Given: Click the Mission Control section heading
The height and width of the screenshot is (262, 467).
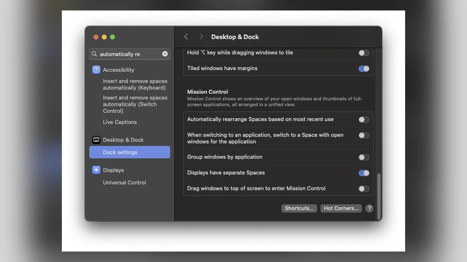Looking at the screenshot, I should 208,92.
